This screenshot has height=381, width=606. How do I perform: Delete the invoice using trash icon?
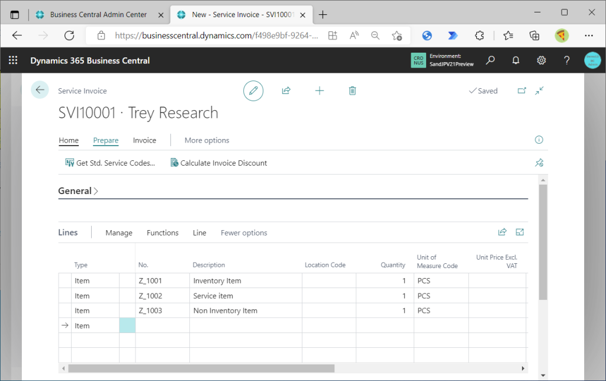click(352, 91)
